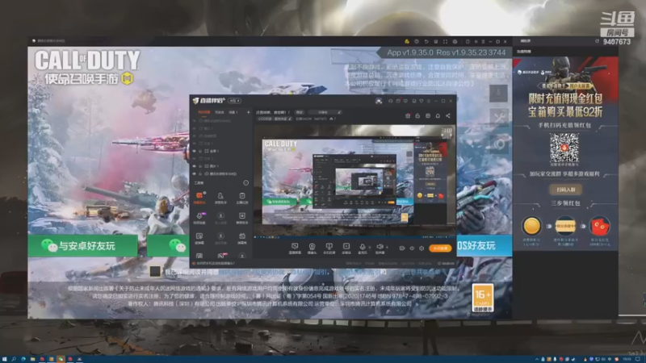Click the share icon above the stream preview
Viewport: 646px width, 363px height.
click(448, 115)
